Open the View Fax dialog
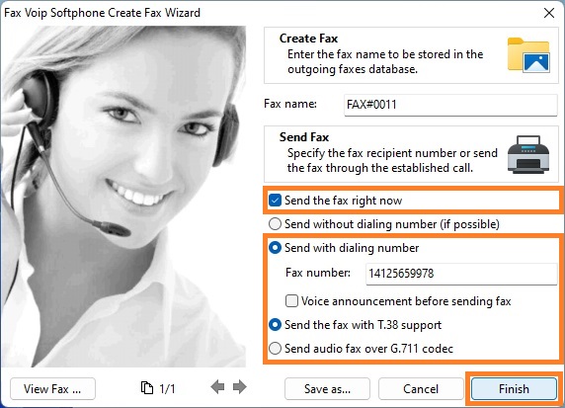This screenshot has height=408, width=565. (52, 389)
